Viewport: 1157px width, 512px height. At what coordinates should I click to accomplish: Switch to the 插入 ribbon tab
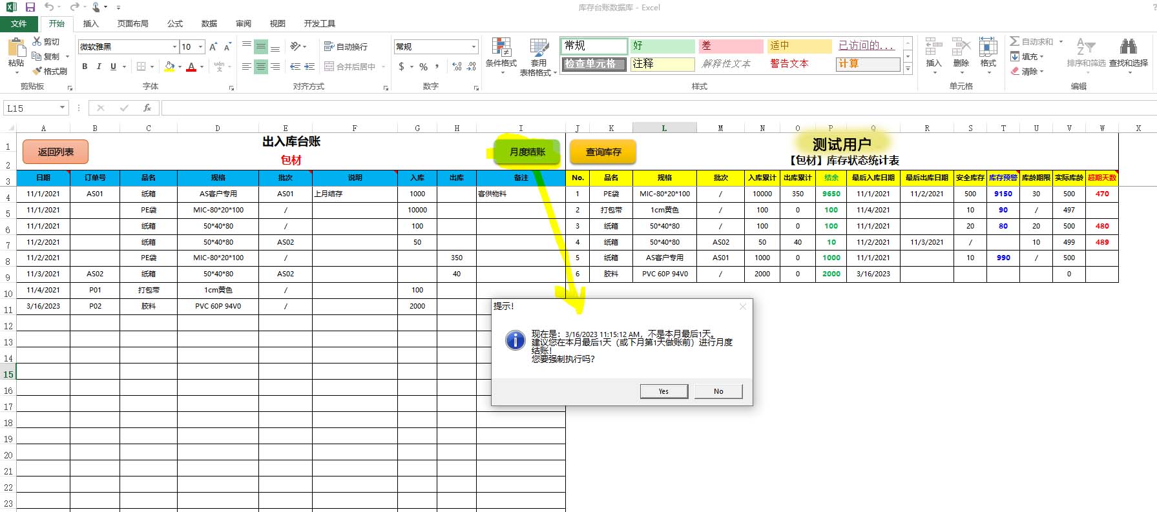click(91, 23)
